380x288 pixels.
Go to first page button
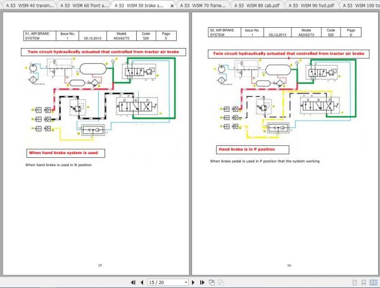click(x=133, y=282)
